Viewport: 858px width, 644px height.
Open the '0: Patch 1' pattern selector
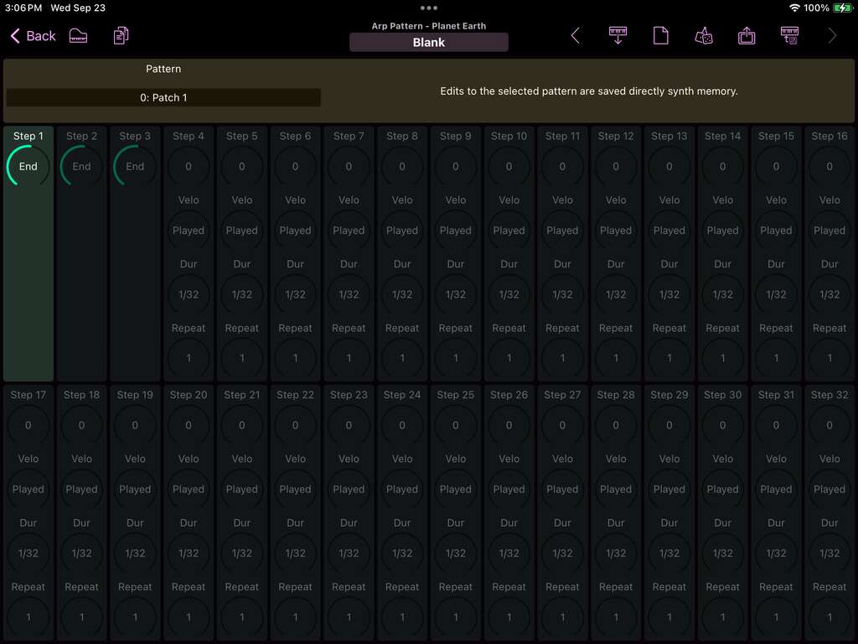tap(163, 97)
